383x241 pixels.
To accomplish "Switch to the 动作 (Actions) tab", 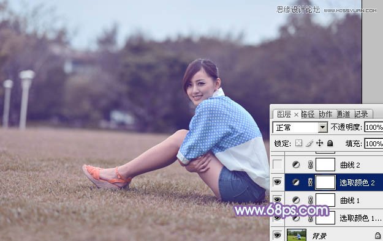I will pyautogui.click(x=325, y=114).
